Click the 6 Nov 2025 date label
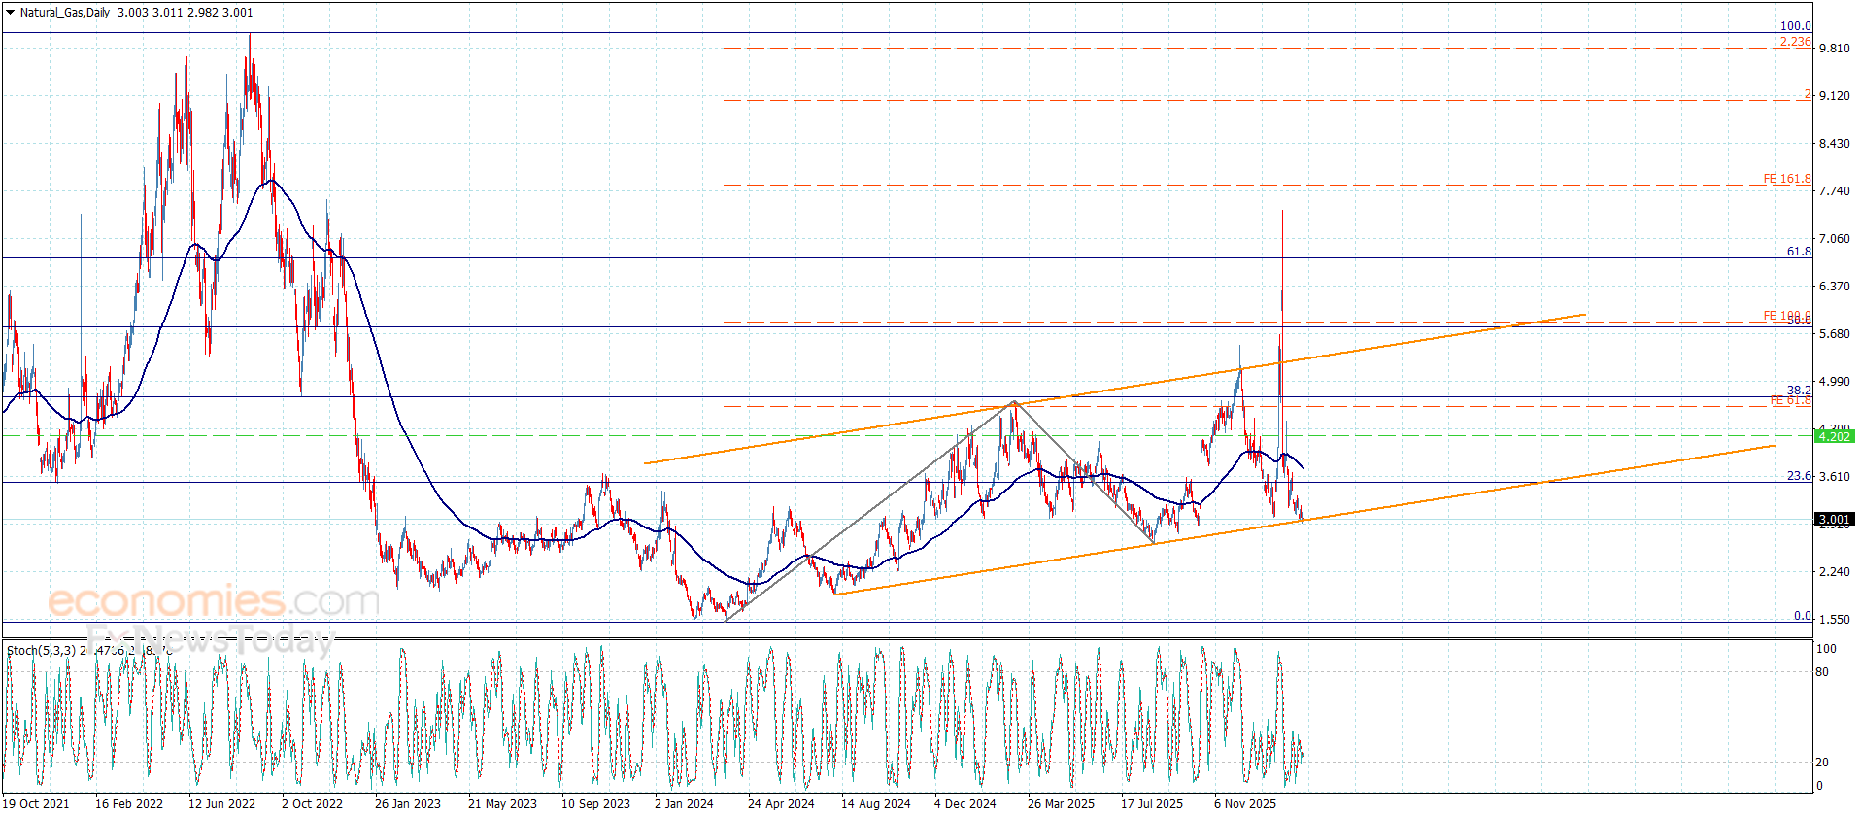 click(1244, 803)
